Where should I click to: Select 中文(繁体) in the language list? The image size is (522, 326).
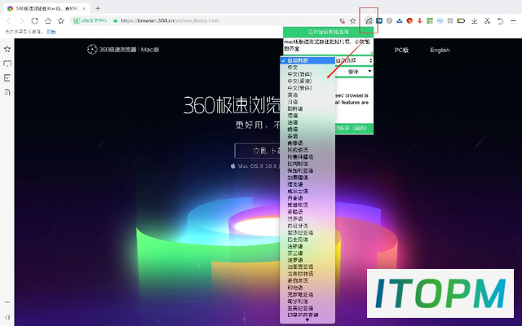(x=307, y=88)
